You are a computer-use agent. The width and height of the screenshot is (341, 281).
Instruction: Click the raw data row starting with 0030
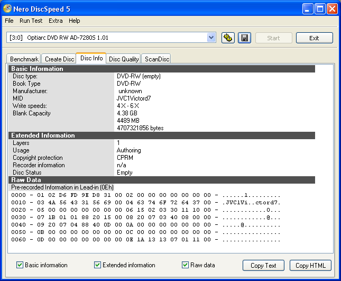pyautogui.click(x=146, y=217)
